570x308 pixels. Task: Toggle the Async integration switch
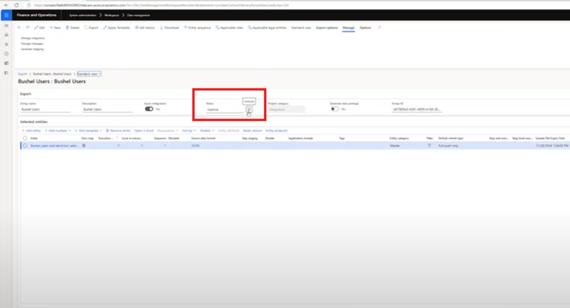(x=149, y=110)
